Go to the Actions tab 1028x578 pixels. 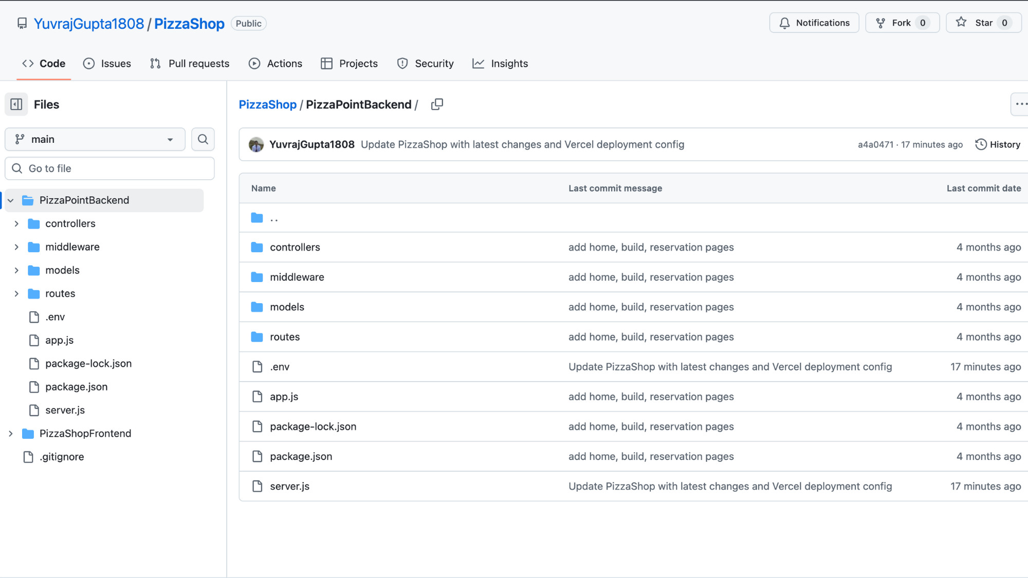tap(276, 64)
